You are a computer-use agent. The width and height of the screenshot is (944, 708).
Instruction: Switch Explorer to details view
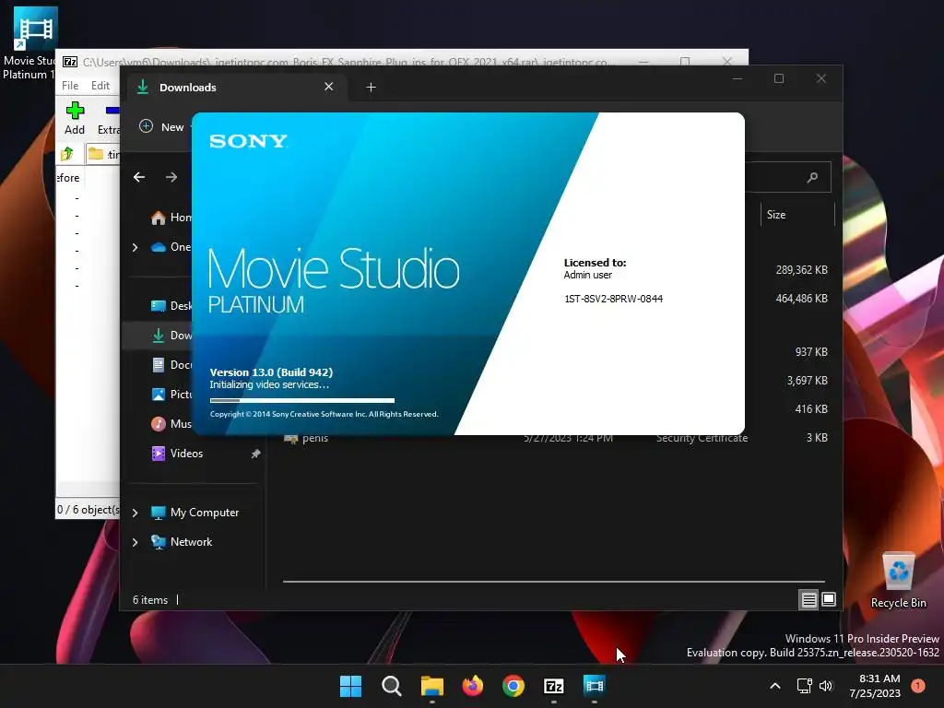(808, 599)
